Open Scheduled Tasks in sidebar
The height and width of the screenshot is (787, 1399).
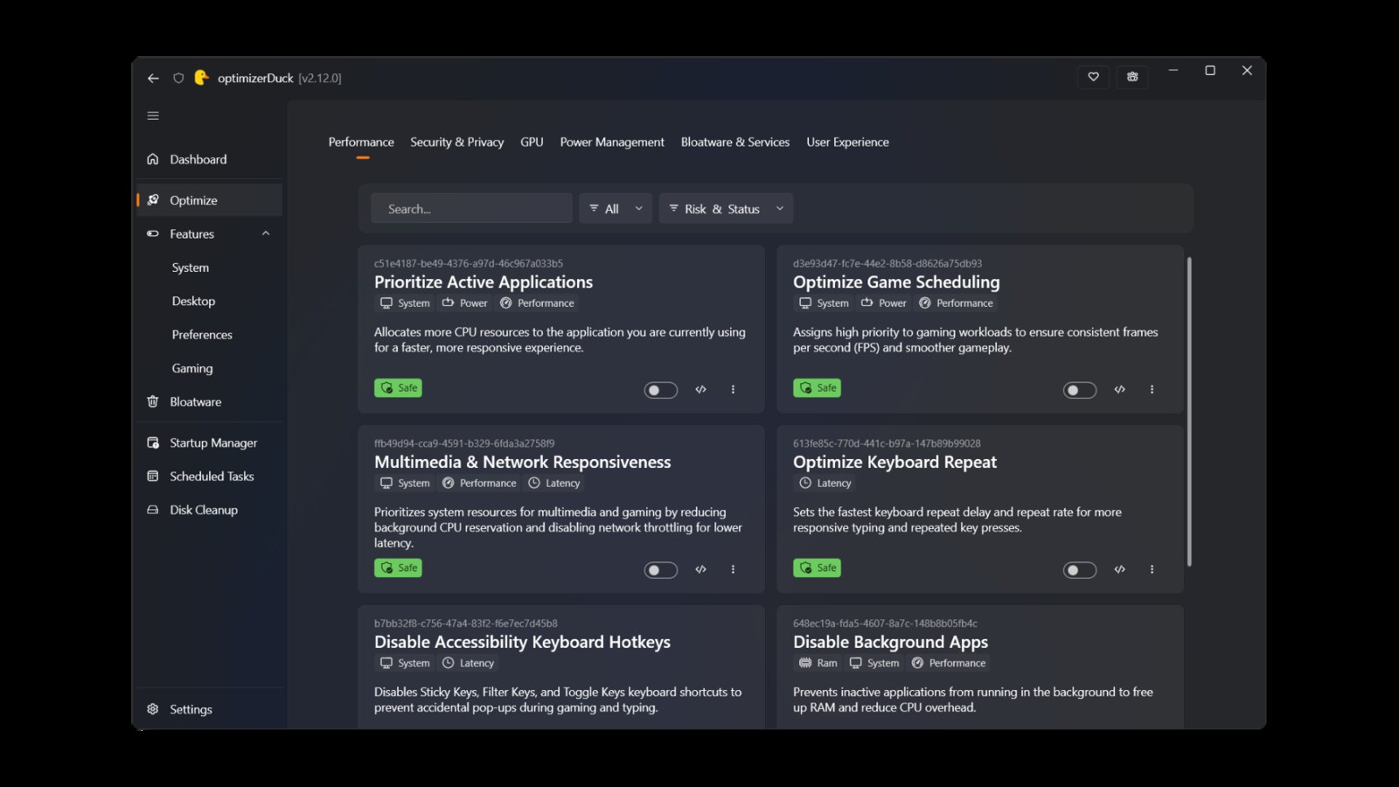(210, 476)
